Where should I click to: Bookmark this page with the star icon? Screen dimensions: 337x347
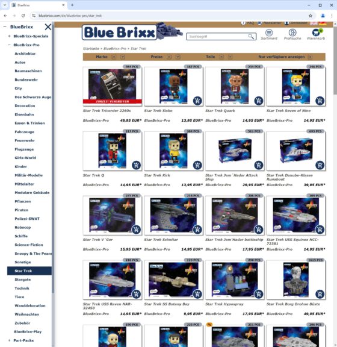(311, 16)
